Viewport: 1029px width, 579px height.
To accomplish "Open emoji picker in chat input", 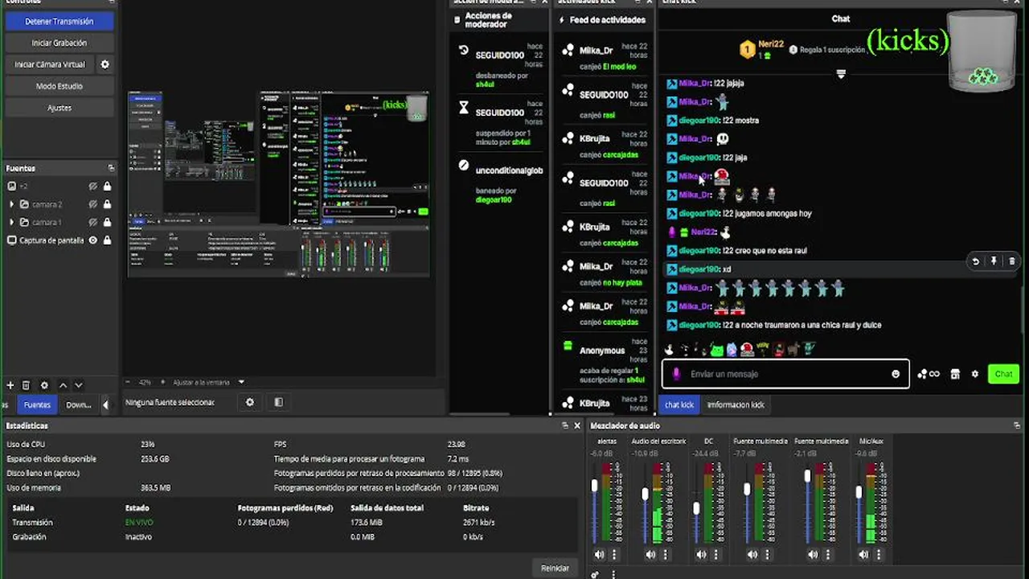I will [896, 374].
